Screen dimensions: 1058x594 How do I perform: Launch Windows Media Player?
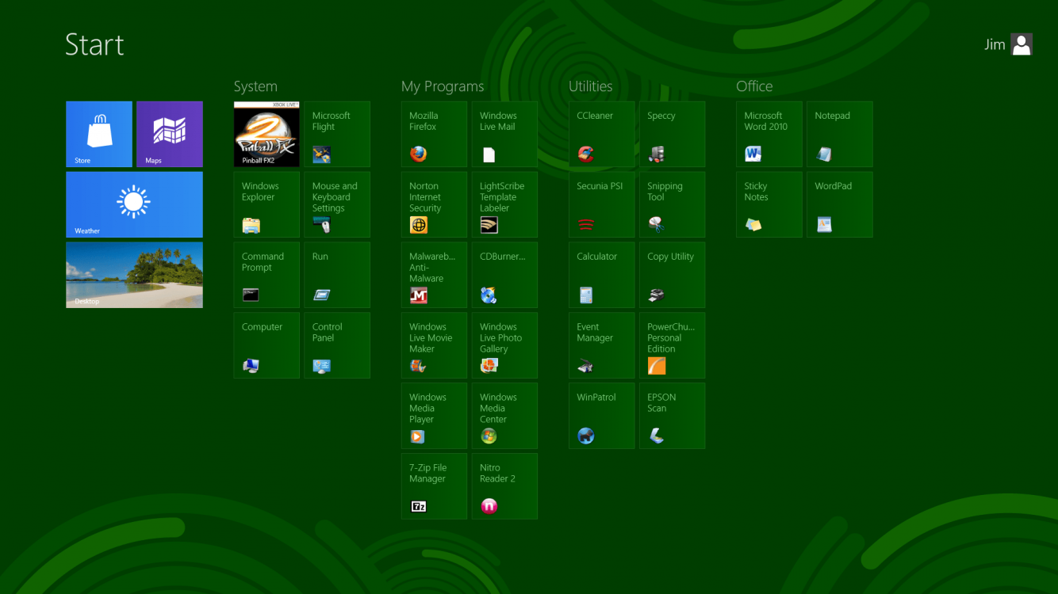click(434, 416)
